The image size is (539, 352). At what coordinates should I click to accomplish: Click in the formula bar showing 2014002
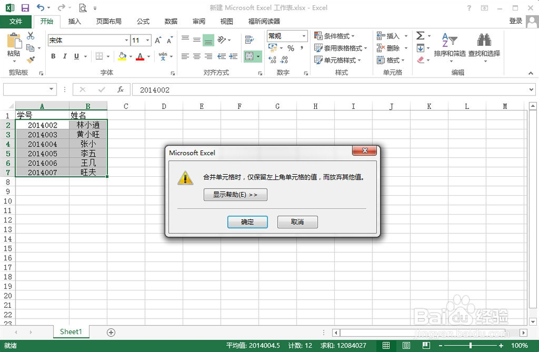(334, 89)
